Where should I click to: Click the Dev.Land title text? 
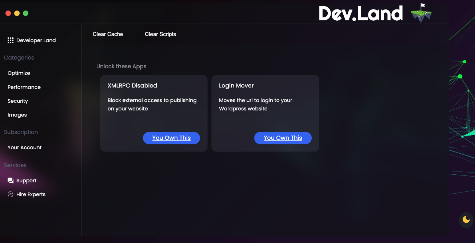(x=361, y=13)
